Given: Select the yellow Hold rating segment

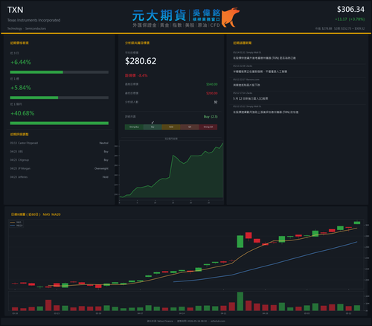Looking at the screenshot, I should pos(171,127).
